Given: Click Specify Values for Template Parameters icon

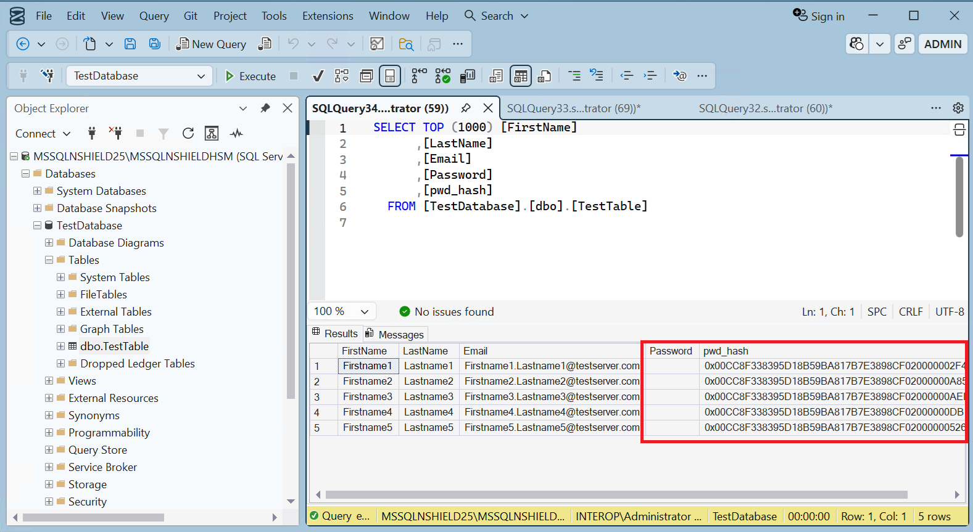Looking at the screenshot, I should [x=679, y=76].
